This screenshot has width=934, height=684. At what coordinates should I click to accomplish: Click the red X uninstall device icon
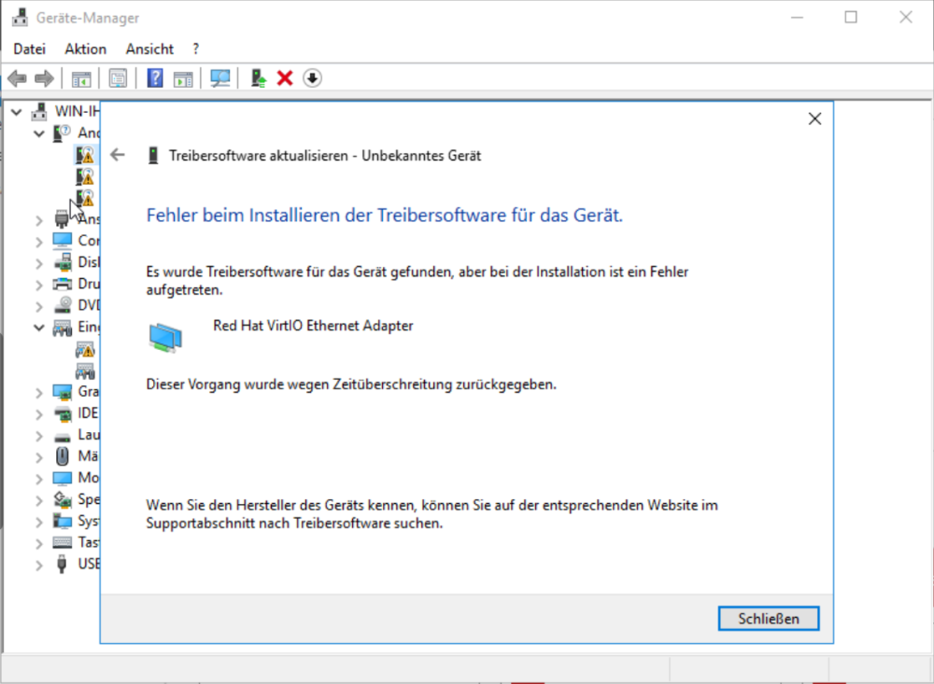coord(285,78)
